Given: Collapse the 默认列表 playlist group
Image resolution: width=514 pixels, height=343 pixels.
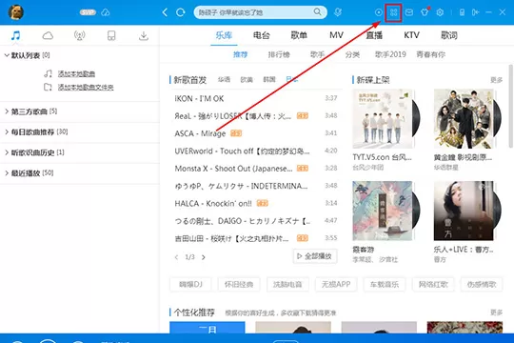Looking at the screenshot, I should (7, 55).
